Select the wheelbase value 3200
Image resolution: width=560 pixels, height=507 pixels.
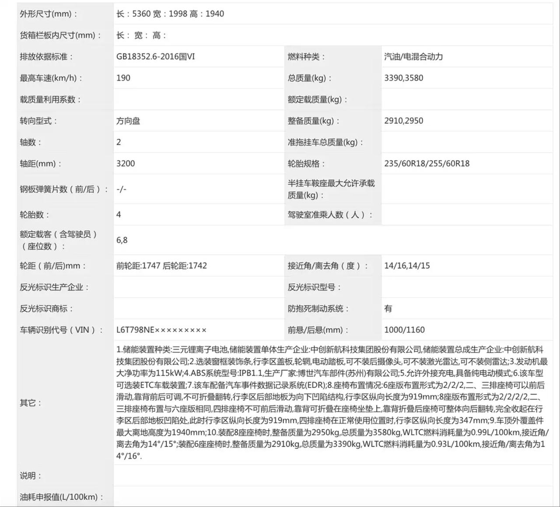pos(126,164)
